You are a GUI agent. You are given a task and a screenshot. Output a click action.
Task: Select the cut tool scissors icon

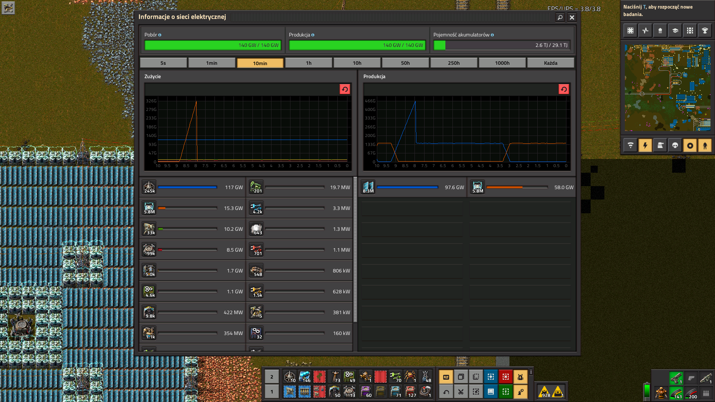(x=461, y=392)
